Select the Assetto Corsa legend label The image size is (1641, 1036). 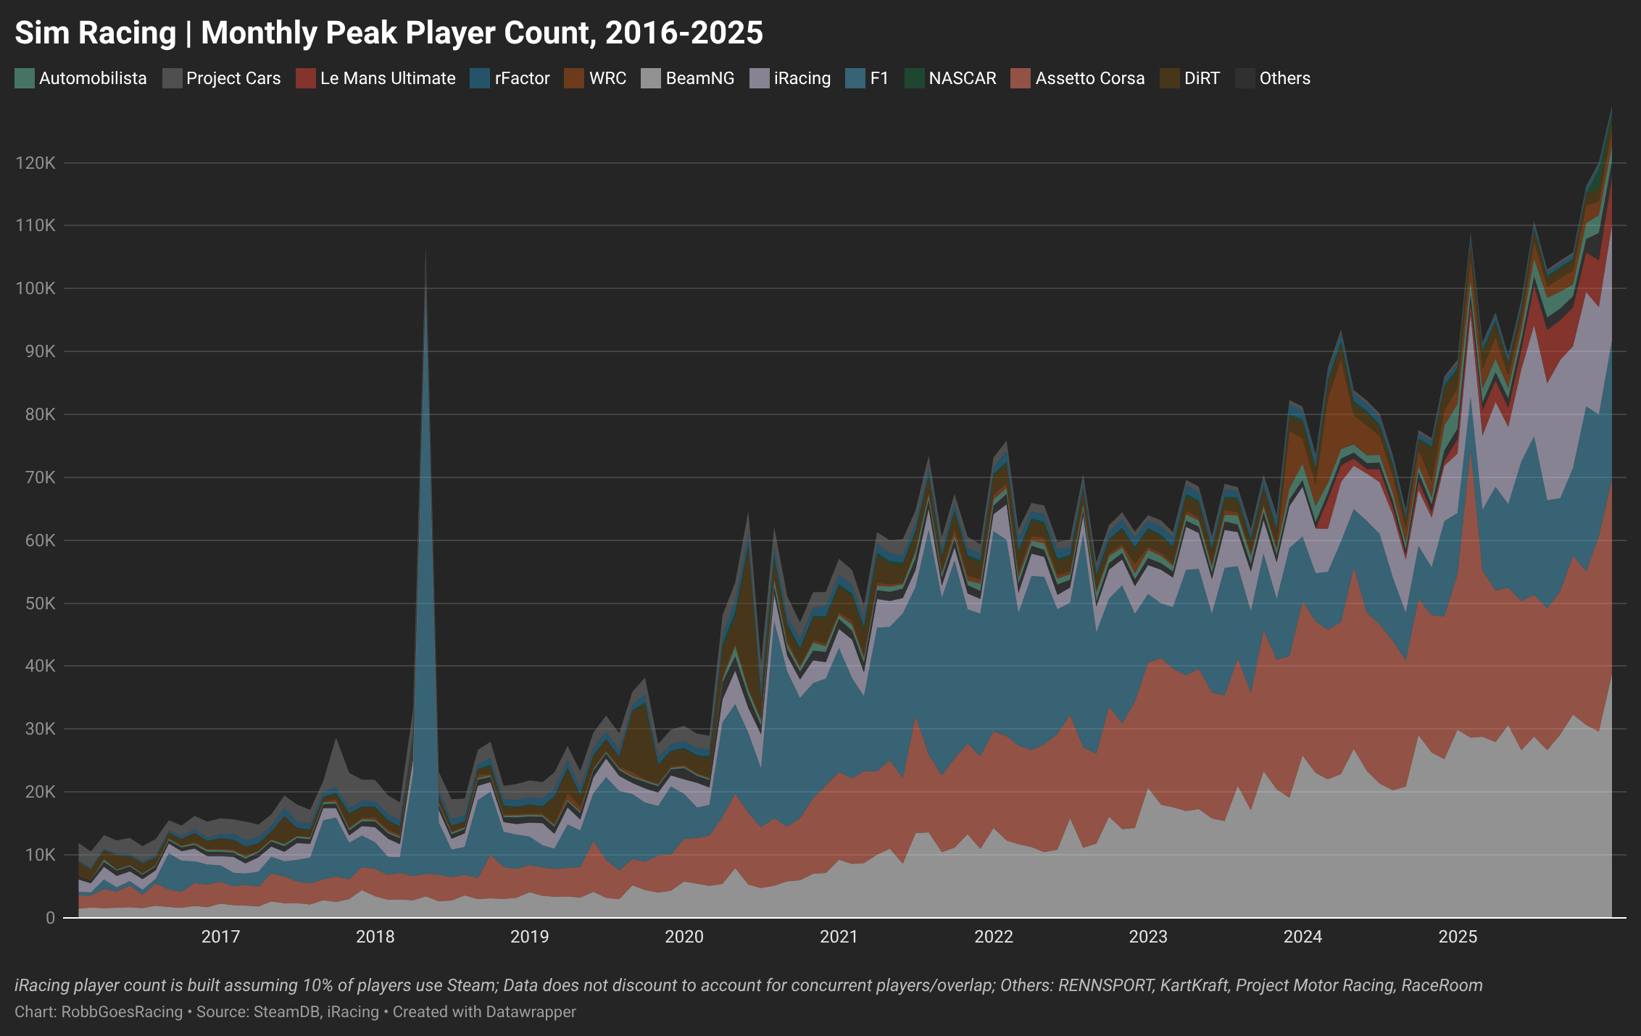(1090, 78)
